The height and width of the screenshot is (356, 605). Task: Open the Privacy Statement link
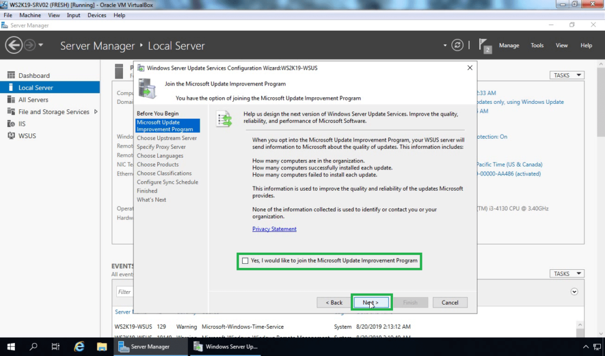pos(274,228)
